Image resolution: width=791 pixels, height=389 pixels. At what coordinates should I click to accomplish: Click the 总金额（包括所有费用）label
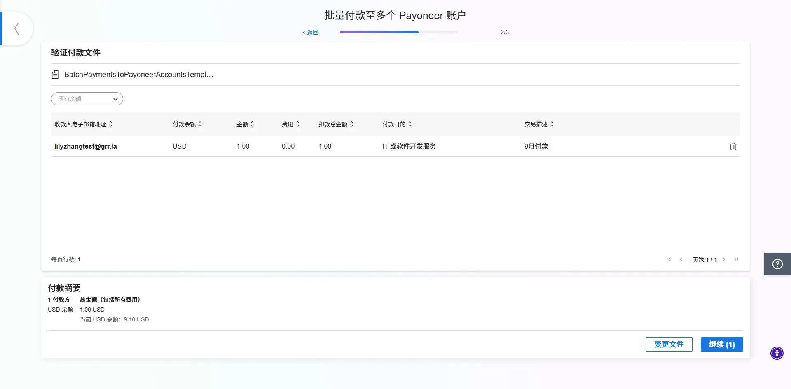coord(111,300)
